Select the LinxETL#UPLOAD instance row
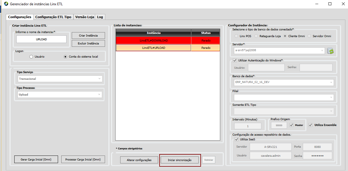This screenshot has height=171, width=348. [x=168, y=48]
